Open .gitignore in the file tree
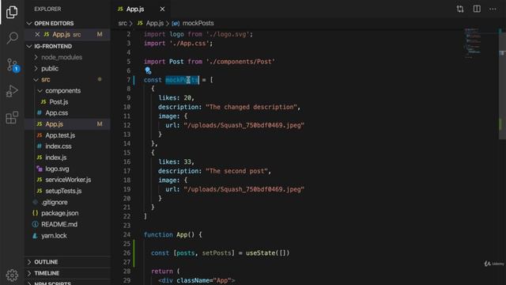 point(67,203)
